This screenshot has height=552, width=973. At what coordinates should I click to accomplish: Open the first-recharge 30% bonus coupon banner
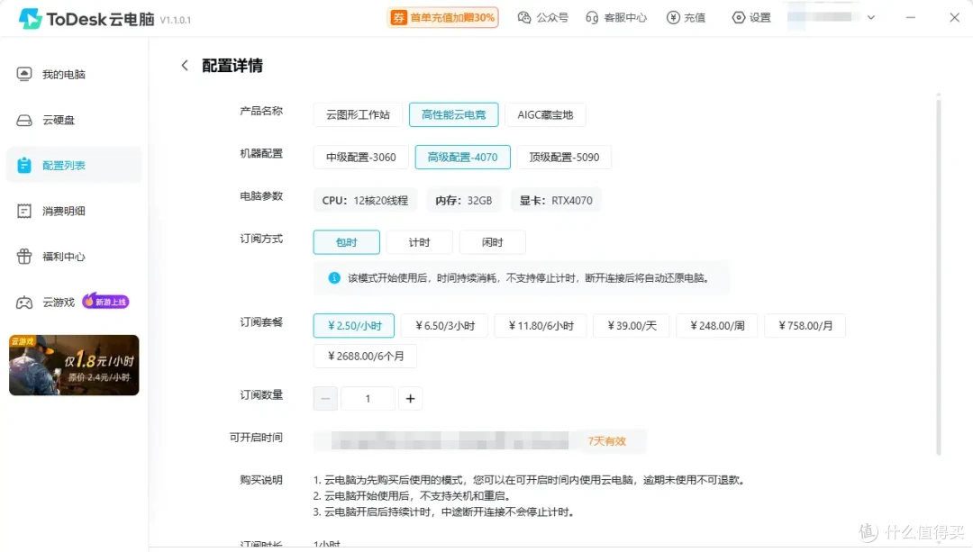tap(443, 17)
